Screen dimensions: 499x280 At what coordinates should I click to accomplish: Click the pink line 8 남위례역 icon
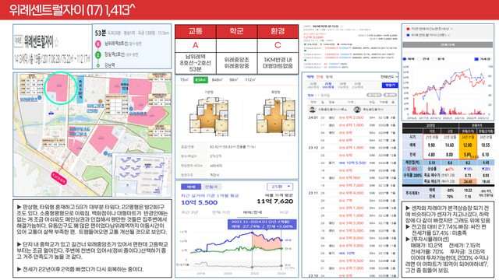coord(98,44)
